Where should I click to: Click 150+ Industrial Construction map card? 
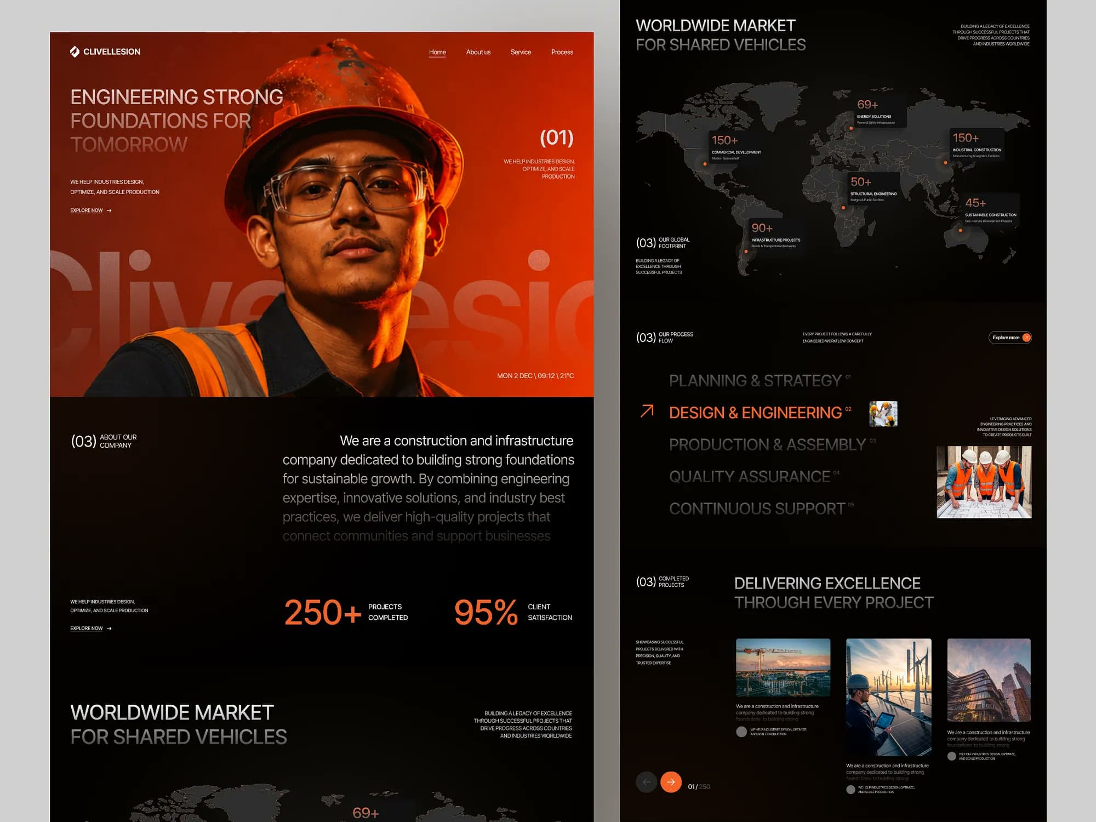coord(977,144)
